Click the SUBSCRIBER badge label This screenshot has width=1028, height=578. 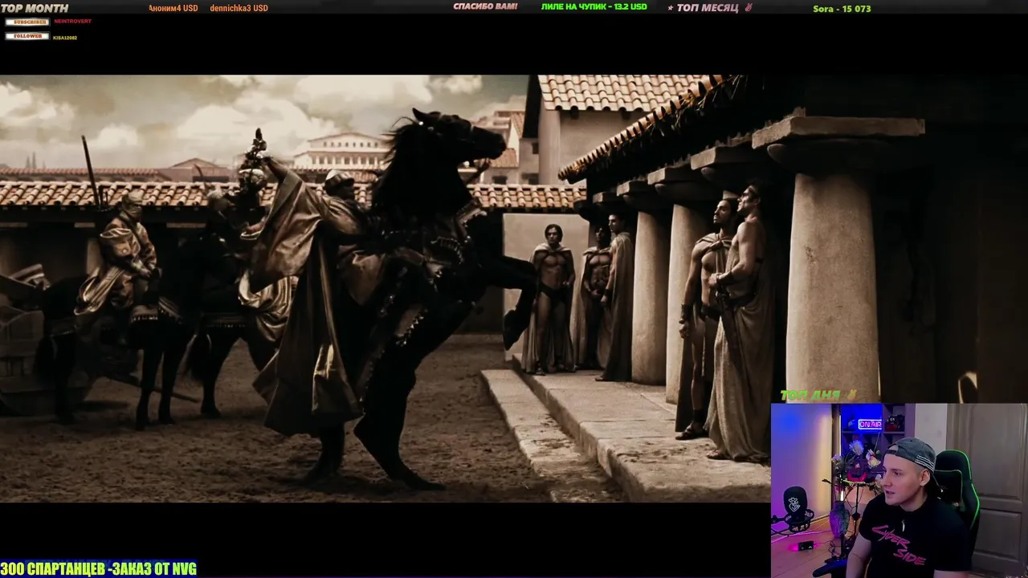[27, 22]
